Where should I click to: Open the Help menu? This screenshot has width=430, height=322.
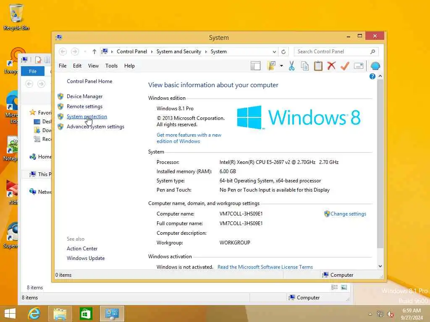[129, 66]
